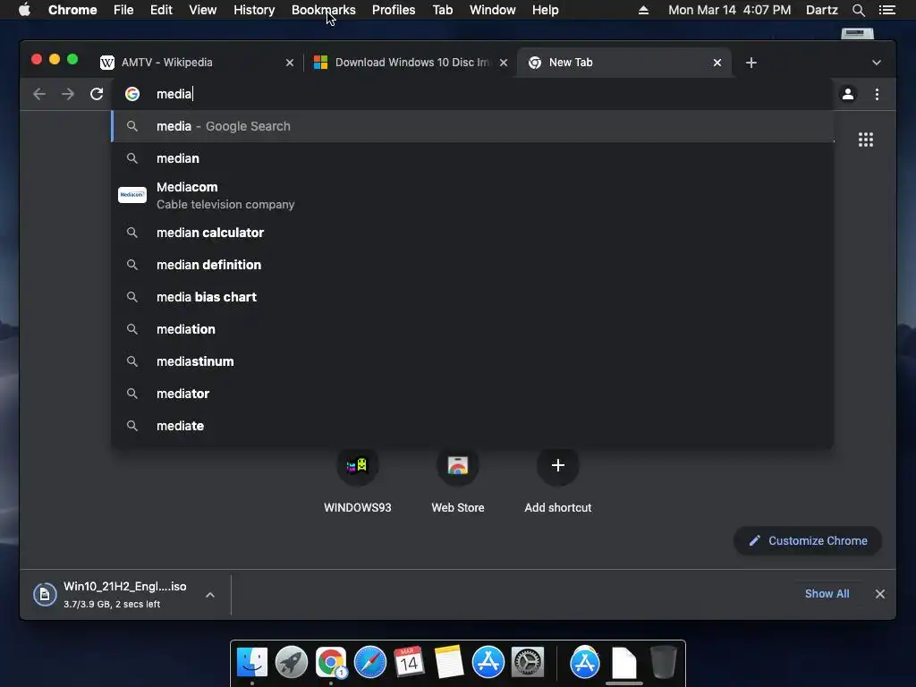Click the date and time in menu bar
The image size is (916, 687).
coord(730,10)
